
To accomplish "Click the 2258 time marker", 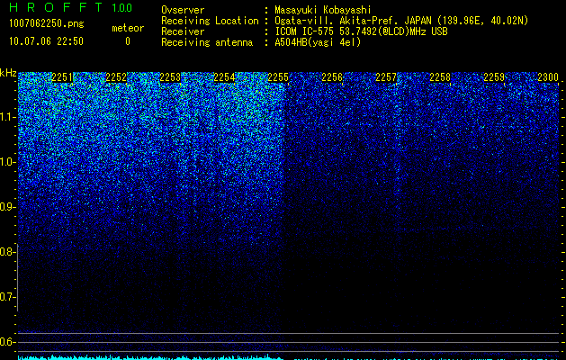I will click(x=440, y=77).
